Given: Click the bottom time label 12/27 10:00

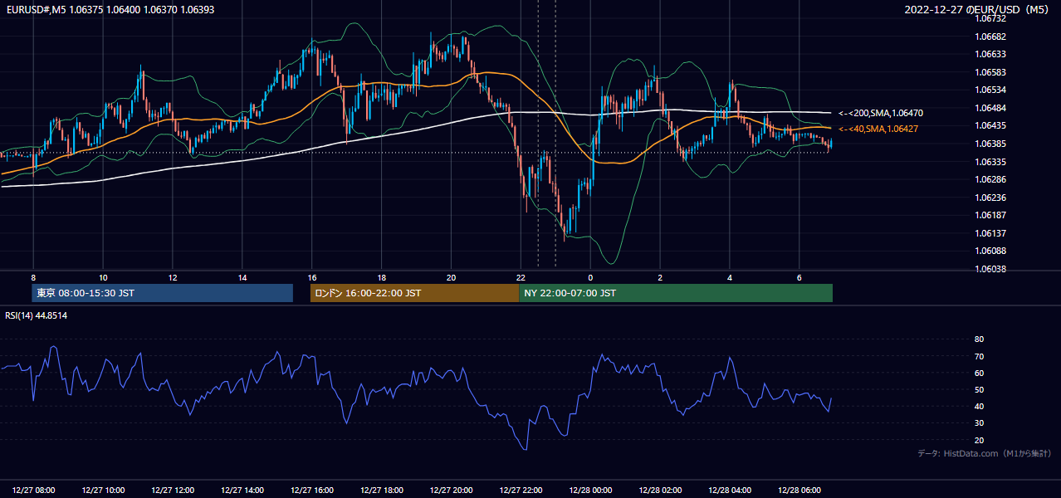Looking at the screenshot, I should click(104, 491).
